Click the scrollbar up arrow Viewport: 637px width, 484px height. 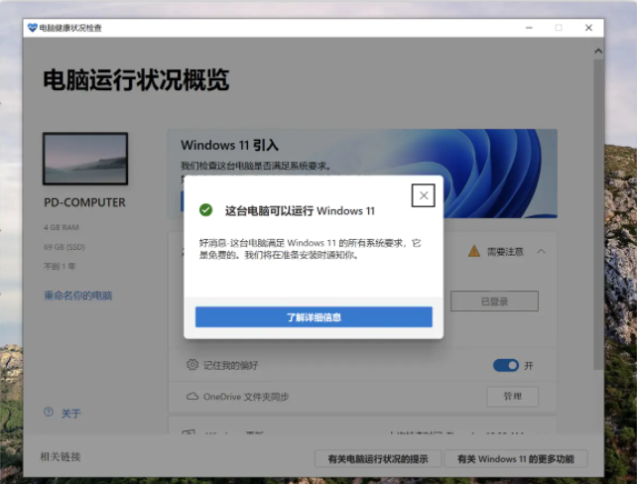click(598, 52)
